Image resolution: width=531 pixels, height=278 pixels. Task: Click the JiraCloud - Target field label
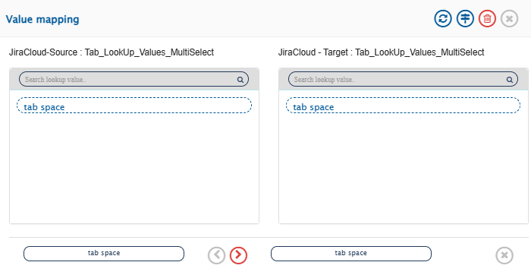(382, 52)
